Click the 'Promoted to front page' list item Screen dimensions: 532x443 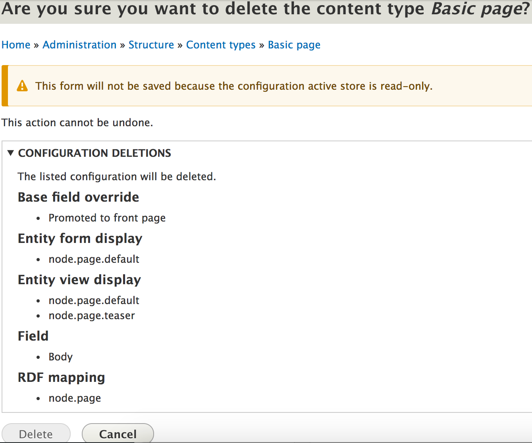pos(107,218)
